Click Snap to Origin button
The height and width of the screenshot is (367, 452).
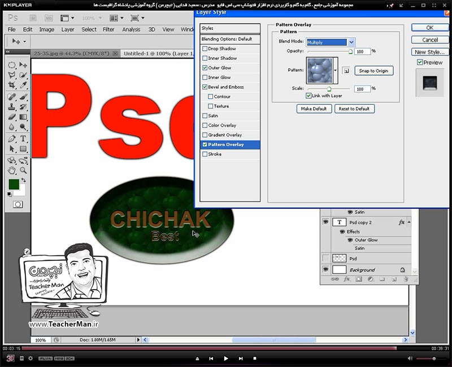tap(373, 71)
